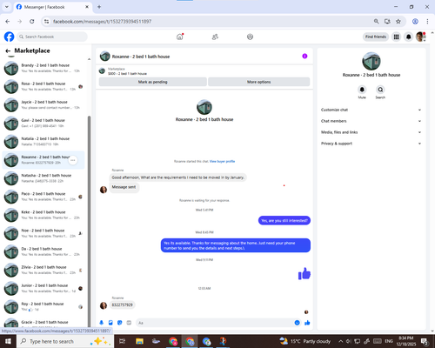Viewport: 435px width, 348px height.
Task: Open Natalia's 2 bed 1 bath house chat
Action: pos(43,142)
